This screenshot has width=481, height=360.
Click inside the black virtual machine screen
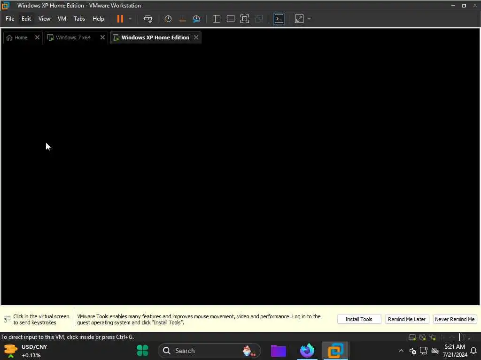coord(240,174)
